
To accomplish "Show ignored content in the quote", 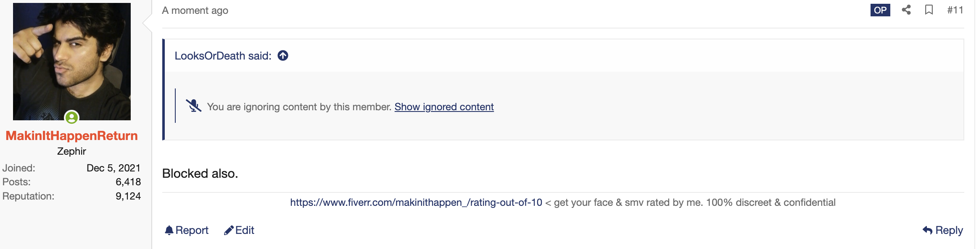I will click(444, 107).
